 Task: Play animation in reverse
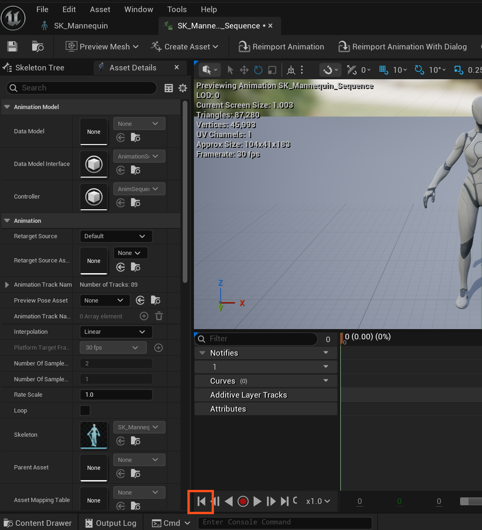[229, 501]
